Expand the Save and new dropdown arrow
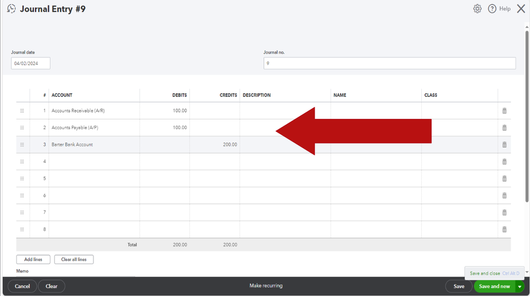Image resolution: width=530 pixels, height=296 pixels. tap(519, 286)
